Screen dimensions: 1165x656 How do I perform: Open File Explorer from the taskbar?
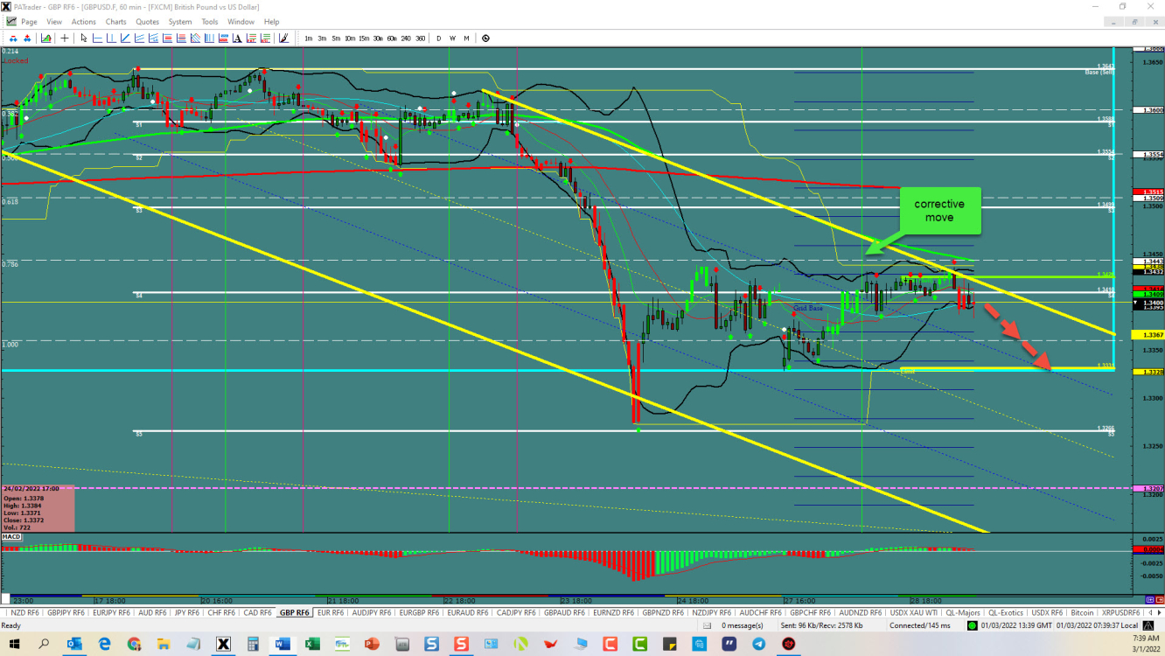tap(164, 644)
